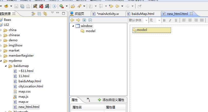Expand the memberRegister folder
The height and width of the screenshot is (112, 208).
[1, 56]
